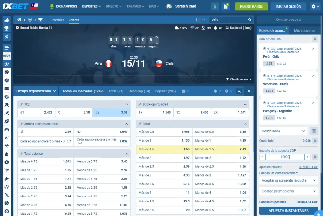Collapse the Total asiático market section
Viewport: 323px width, 216px height.
[126, 153]
